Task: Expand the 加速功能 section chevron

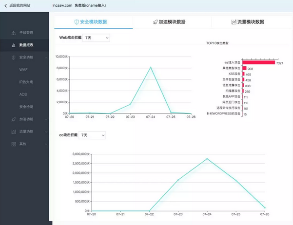Action: [46, 119]
